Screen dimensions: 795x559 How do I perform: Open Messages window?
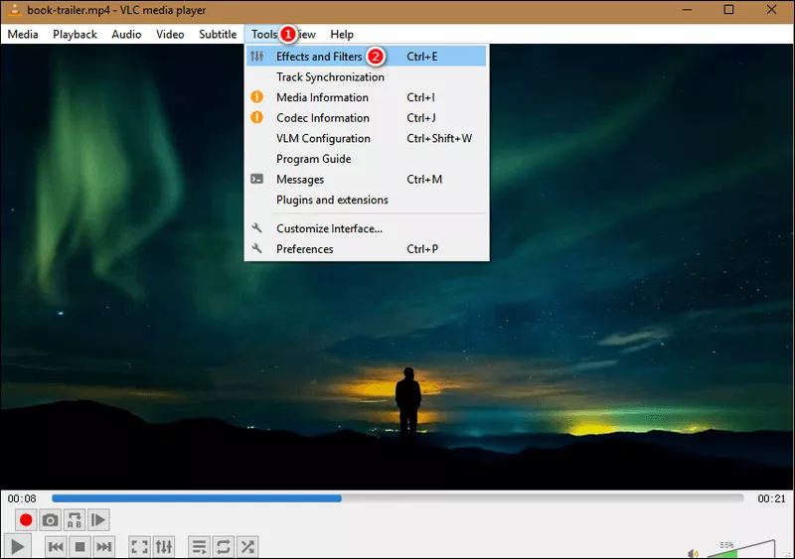coord(366,180)
